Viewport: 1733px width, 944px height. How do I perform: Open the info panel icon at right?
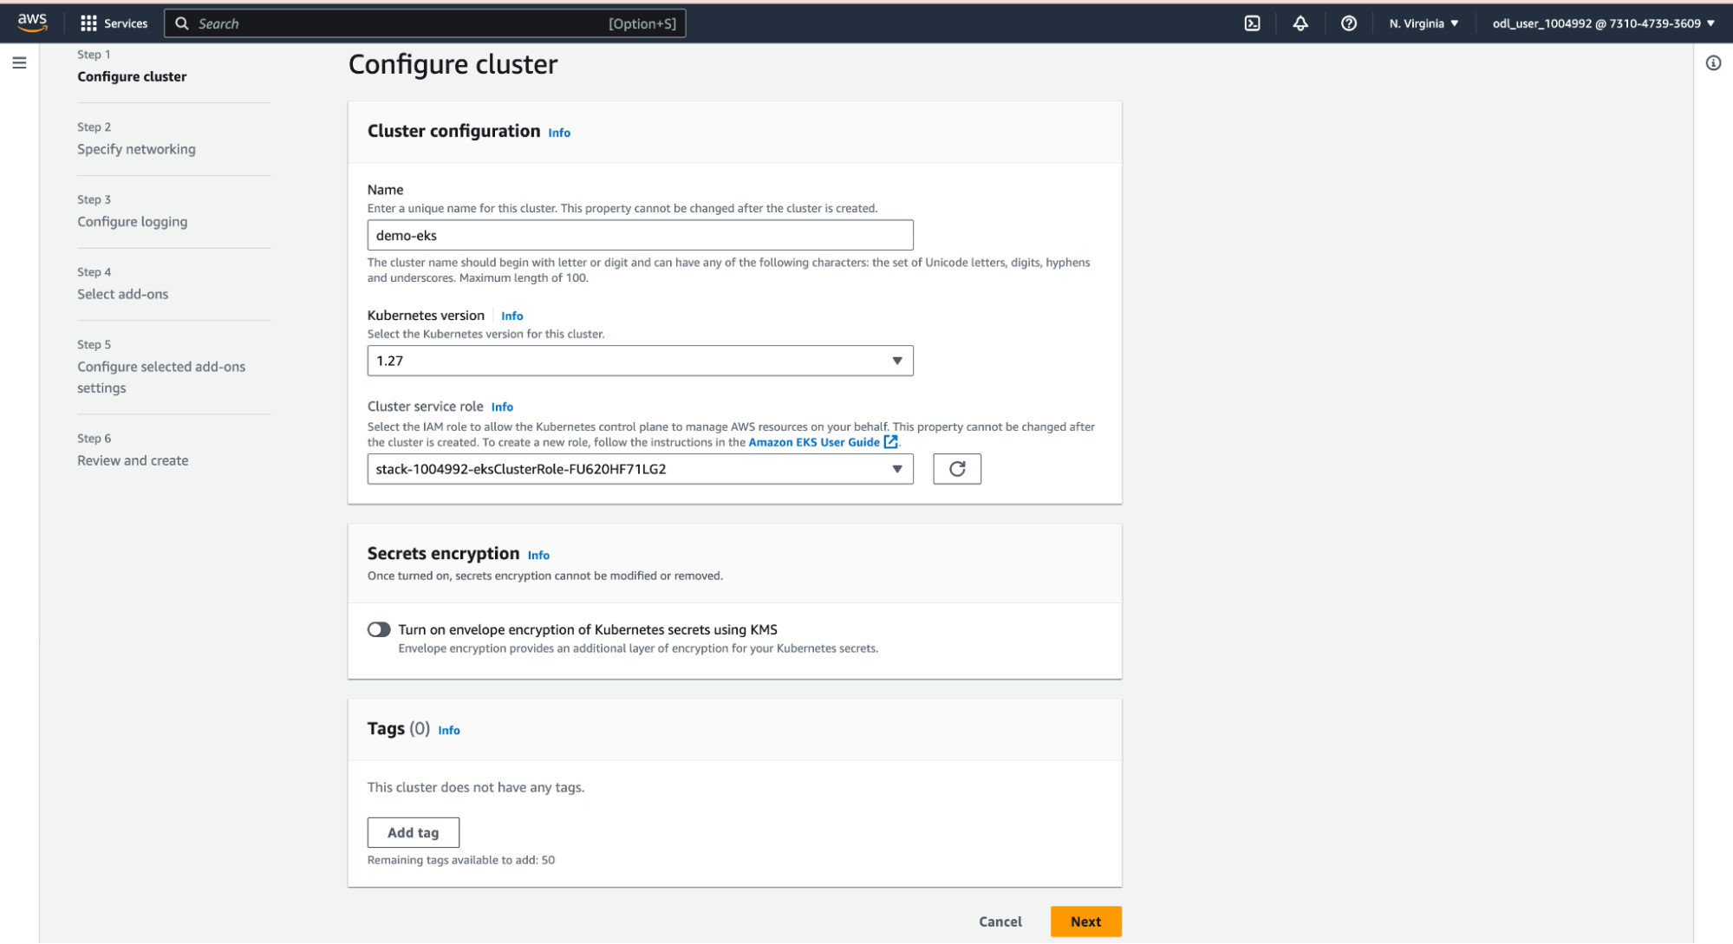(1713, 62)
